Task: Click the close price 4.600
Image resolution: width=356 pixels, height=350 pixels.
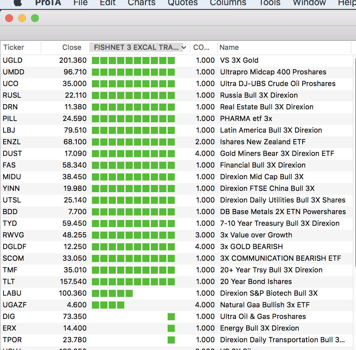Action: (77, 305)
